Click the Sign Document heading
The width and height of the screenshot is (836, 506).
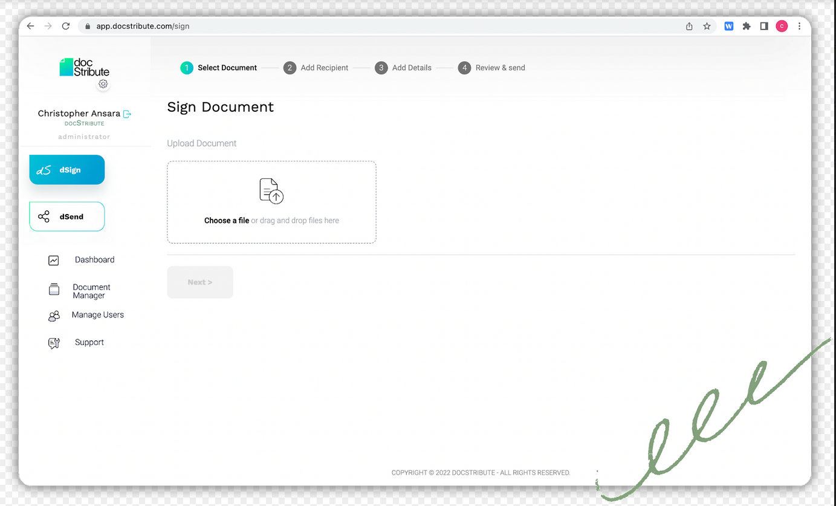(x=221, y=107)
